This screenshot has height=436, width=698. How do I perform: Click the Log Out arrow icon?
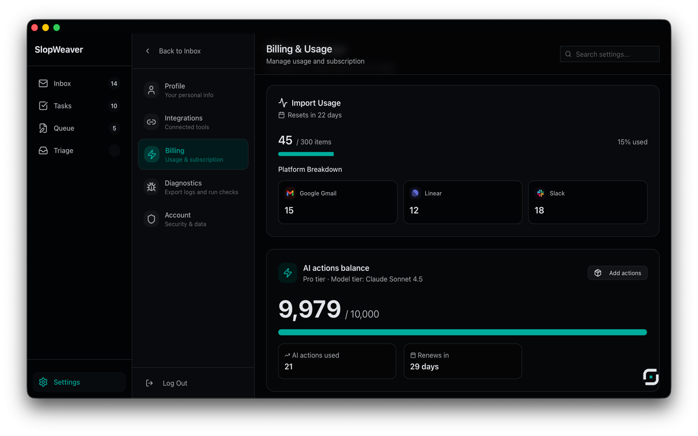(x=149, y=383)
